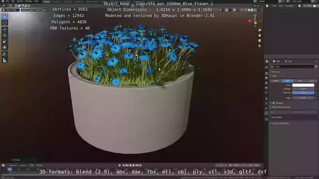
Task: Click the viewport zoom magnifier icon
Action: click(260, 30)
